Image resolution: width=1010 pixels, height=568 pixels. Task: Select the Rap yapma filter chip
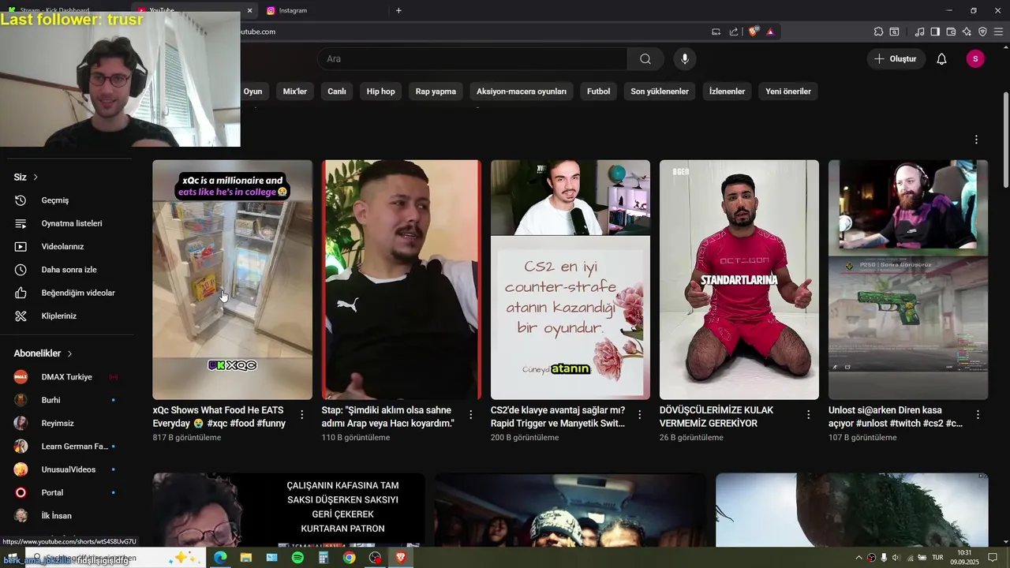tap(436, 92)
